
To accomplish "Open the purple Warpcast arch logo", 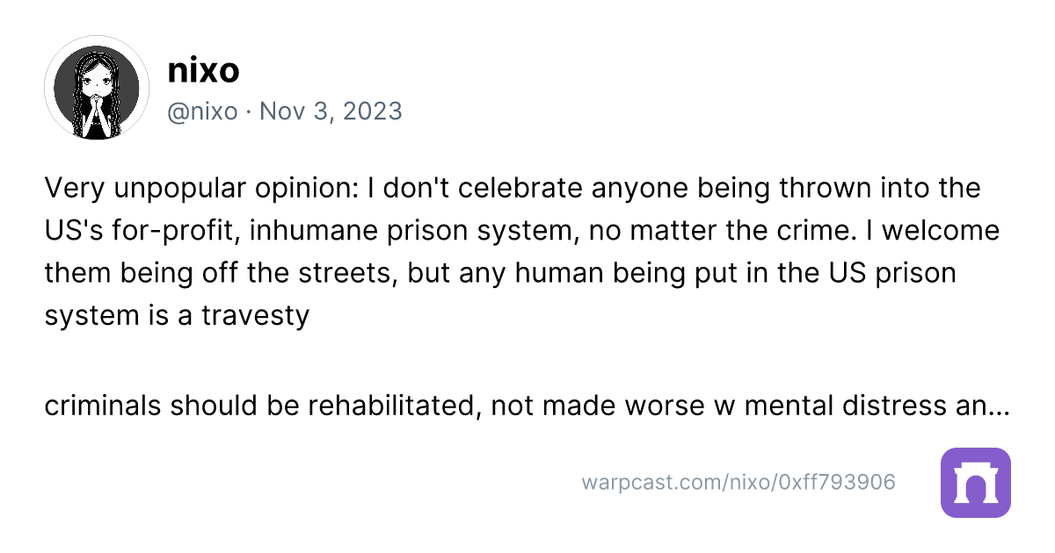I will point(975,483).
